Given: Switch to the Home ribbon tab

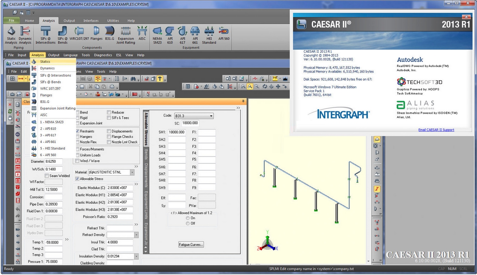Looking at the screenshot, I should (x=29, y=21).
